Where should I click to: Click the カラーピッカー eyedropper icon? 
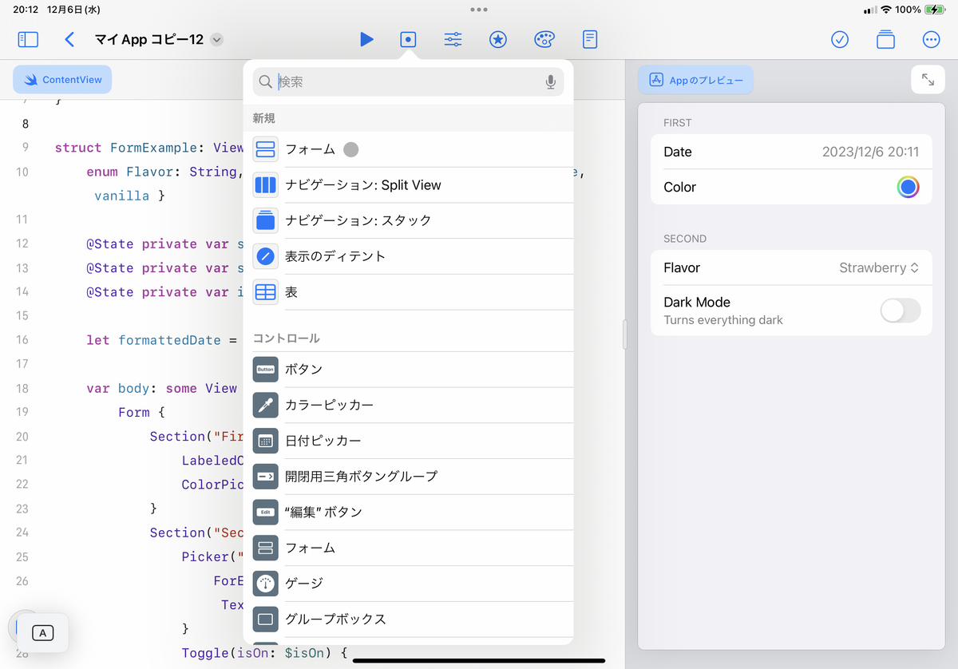point(266,405)
